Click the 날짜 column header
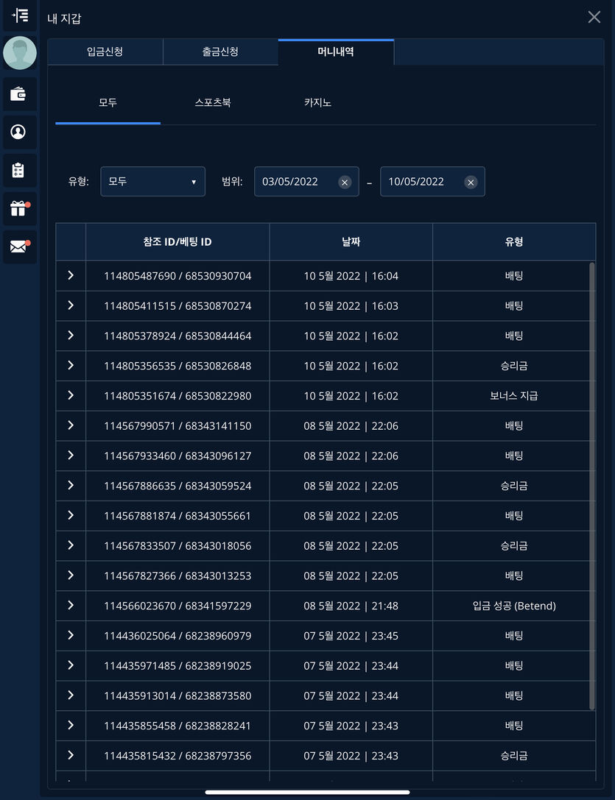The image size is (615, 800). (x=351, y=242)
